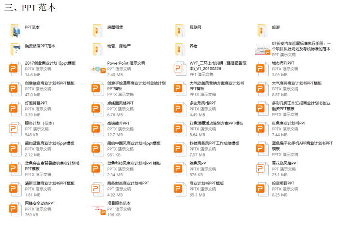Open the 旅游 folder

coord(262,30)
